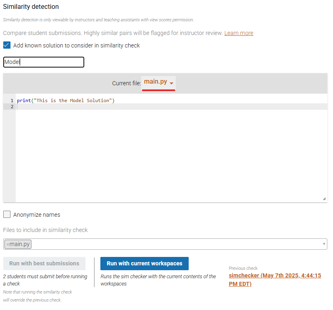Open previous simchecker May 7th check
The width and height of the screenshot is (333, 310).
(275, 279)
